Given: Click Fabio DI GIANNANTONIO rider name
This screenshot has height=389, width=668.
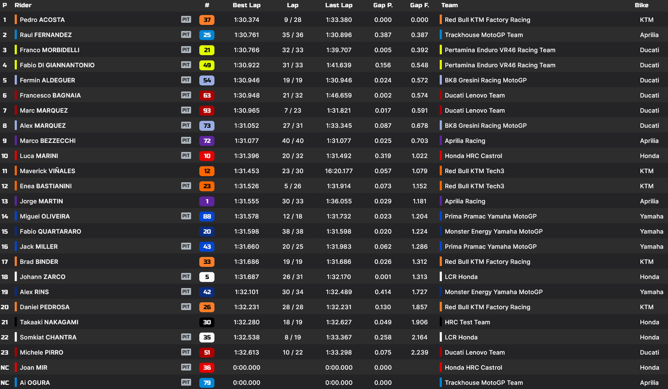Looking at the screenshot, I should pyautogui.click(x=57, y=65).
